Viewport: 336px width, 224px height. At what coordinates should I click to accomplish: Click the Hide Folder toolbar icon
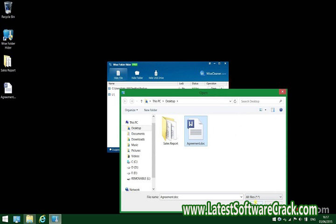click(x=137, y=74)
